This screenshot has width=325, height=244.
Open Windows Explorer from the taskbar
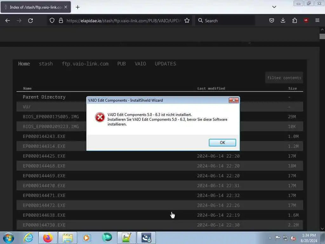click(68, 238)
